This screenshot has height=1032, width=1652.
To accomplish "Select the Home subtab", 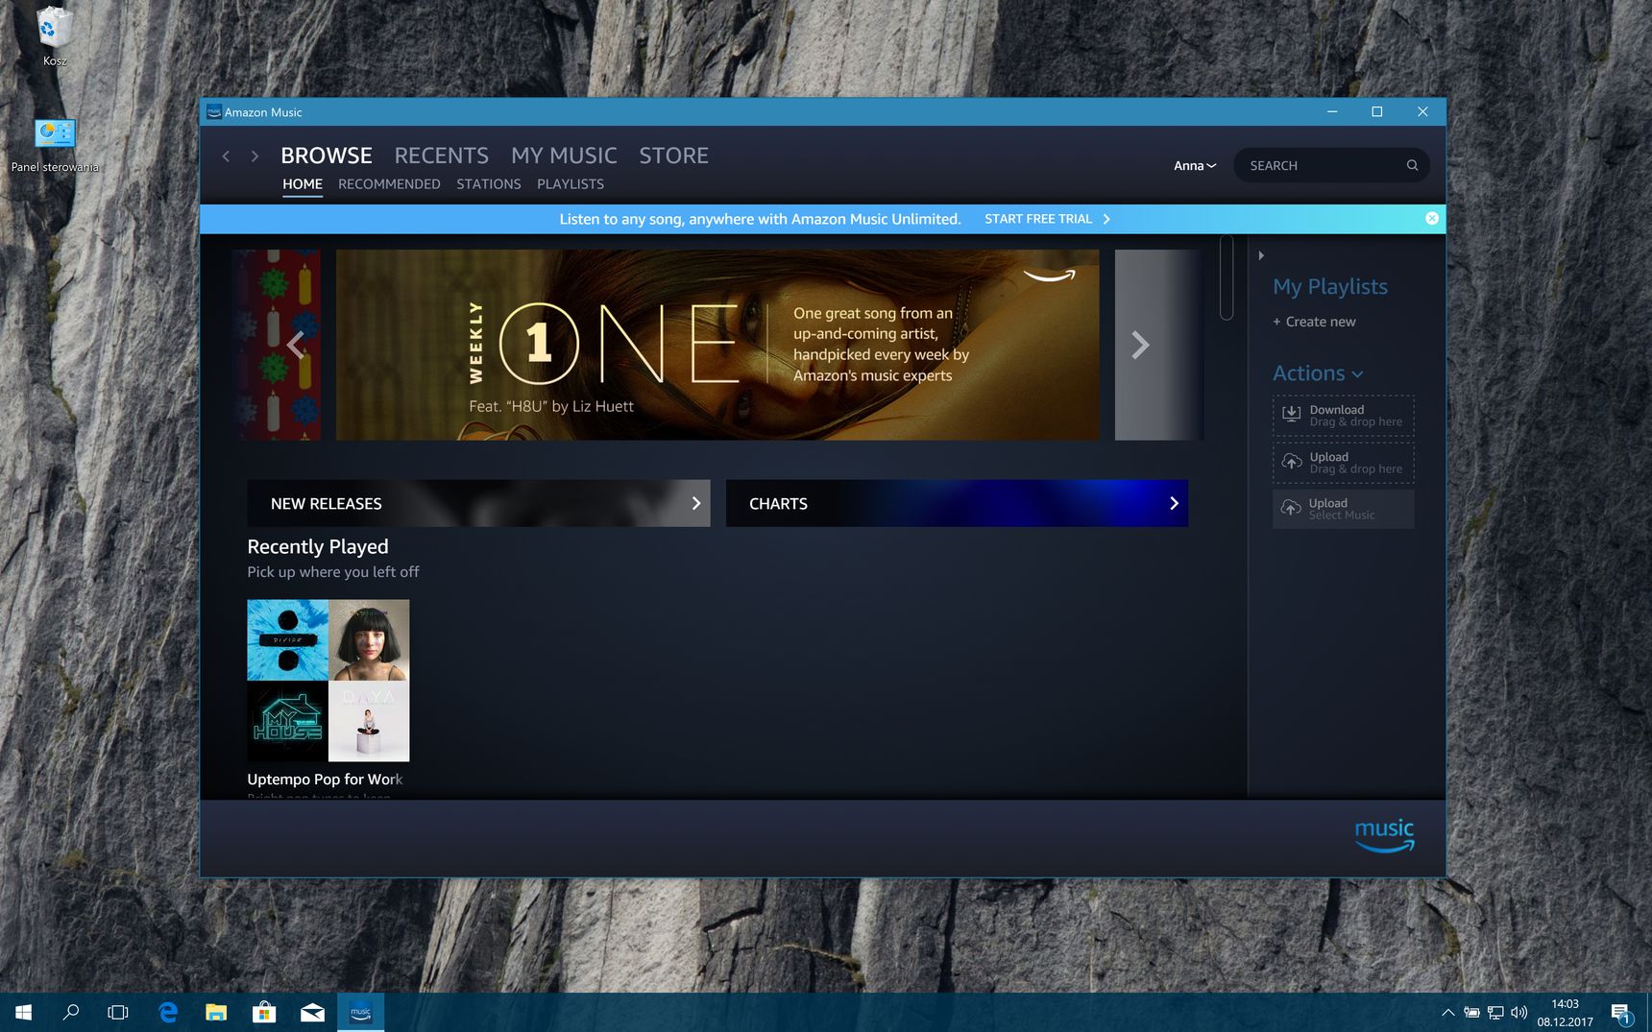I will pyautogui.click(x=303, y=184).
